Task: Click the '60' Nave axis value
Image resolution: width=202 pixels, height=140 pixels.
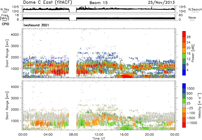Action: tap(181, 15)
